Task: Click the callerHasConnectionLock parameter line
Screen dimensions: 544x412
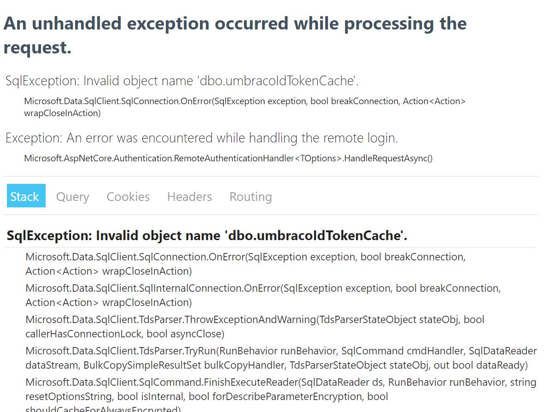Action: click(125, 334)
